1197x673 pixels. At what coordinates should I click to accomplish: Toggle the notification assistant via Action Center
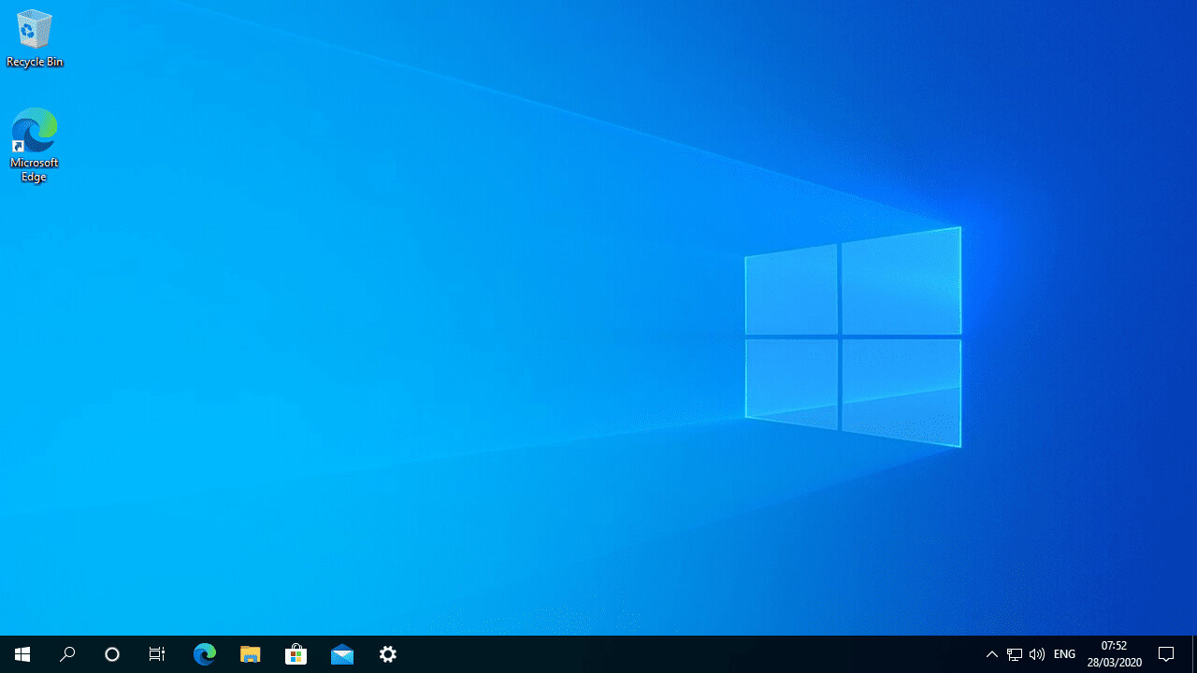tap(1167, 653)
